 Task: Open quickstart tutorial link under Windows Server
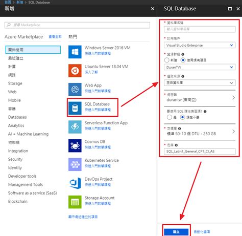coord(98,53)
